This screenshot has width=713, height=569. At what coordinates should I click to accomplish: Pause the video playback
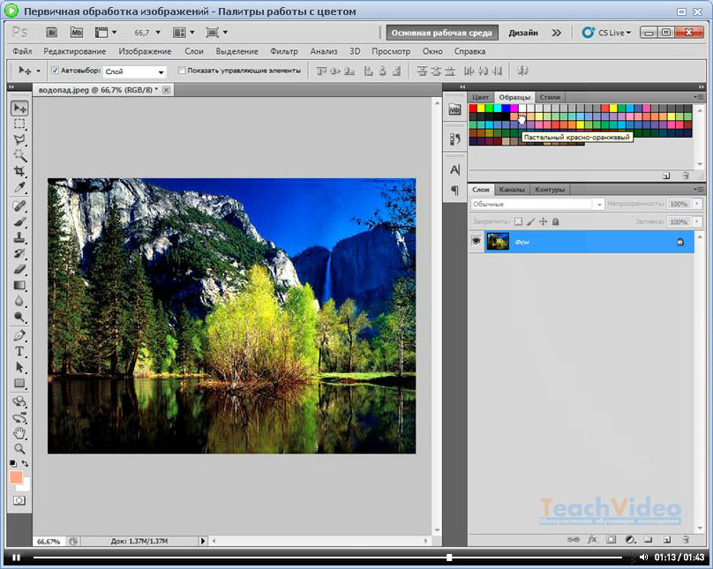pos(17,558)
